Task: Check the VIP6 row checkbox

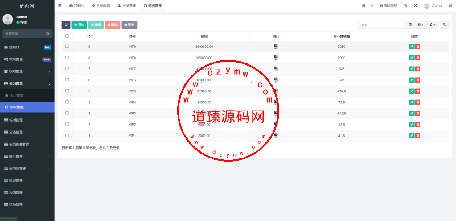Action: (67, 79)
